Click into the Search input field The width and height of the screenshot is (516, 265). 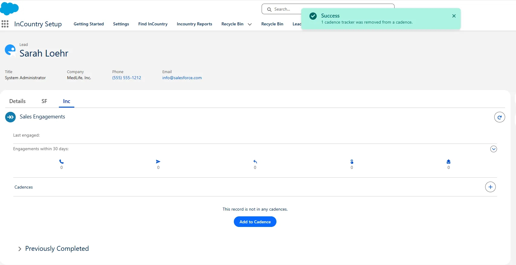coord(287,9)
